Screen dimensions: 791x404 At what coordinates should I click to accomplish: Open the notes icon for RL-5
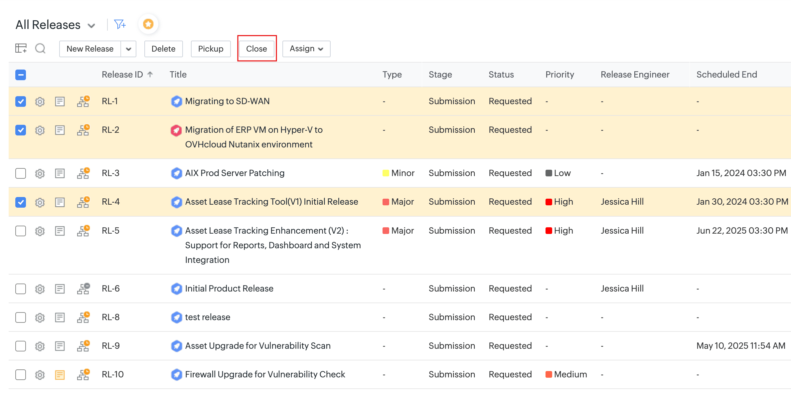click(60, 231)
